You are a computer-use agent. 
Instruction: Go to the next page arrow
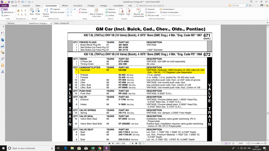133,143
